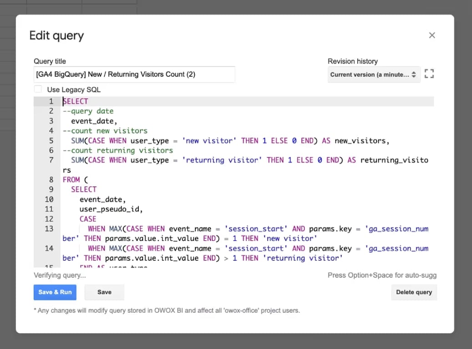The width and height of the screenshot is (472, 349).
Task: Click the 'Revision history' label
Action: [x=352, y=61]
